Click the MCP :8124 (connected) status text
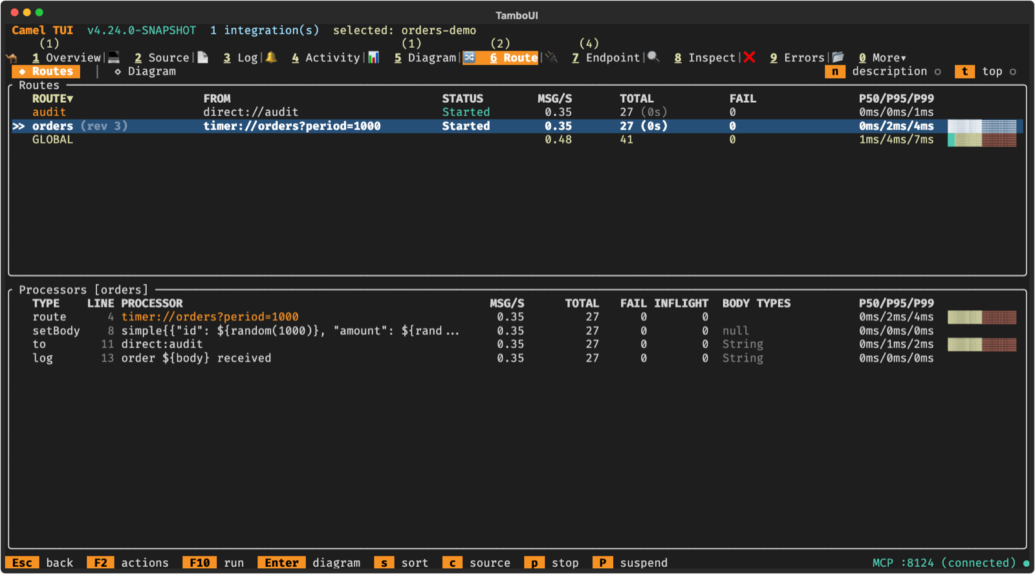1035x574 pixels. [x=944, y=563]
